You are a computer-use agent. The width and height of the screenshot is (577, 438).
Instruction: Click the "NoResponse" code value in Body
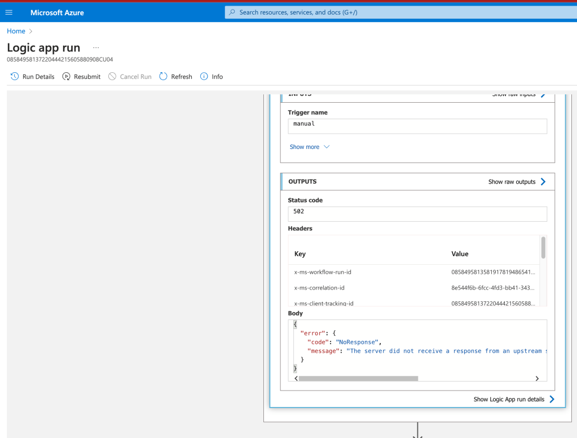(x=357, y=342)
